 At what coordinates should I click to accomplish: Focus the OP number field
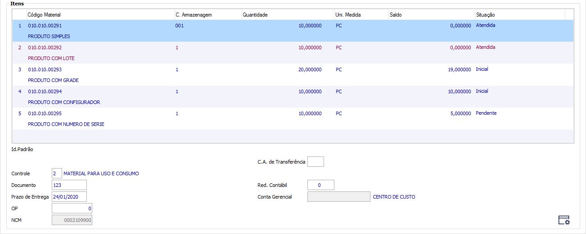(x=72, y=208)
